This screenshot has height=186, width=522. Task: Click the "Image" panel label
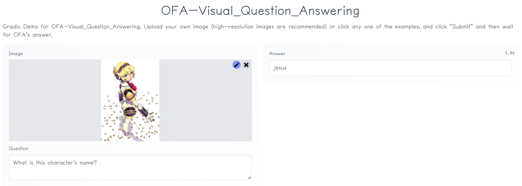pos(16,54)
